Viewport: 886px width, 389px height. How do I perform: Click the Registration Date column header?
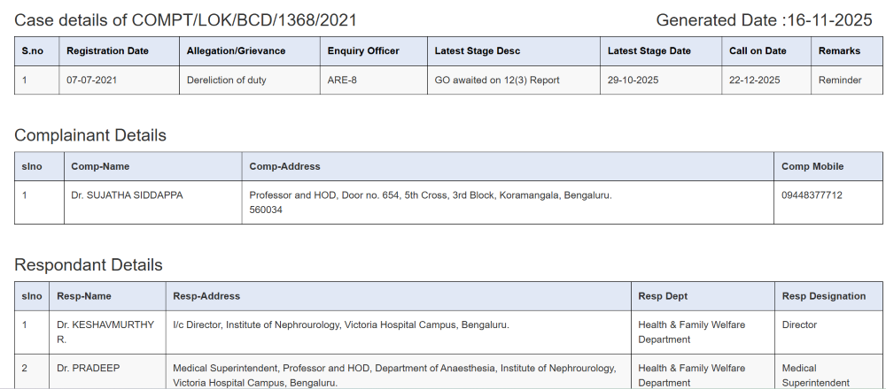pyautogui.click(x=107, y=51)
